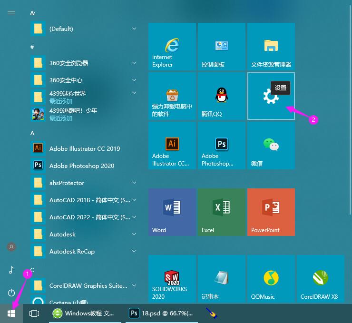
Task: Select the (Default) folder label
Action: click(61, 29)
